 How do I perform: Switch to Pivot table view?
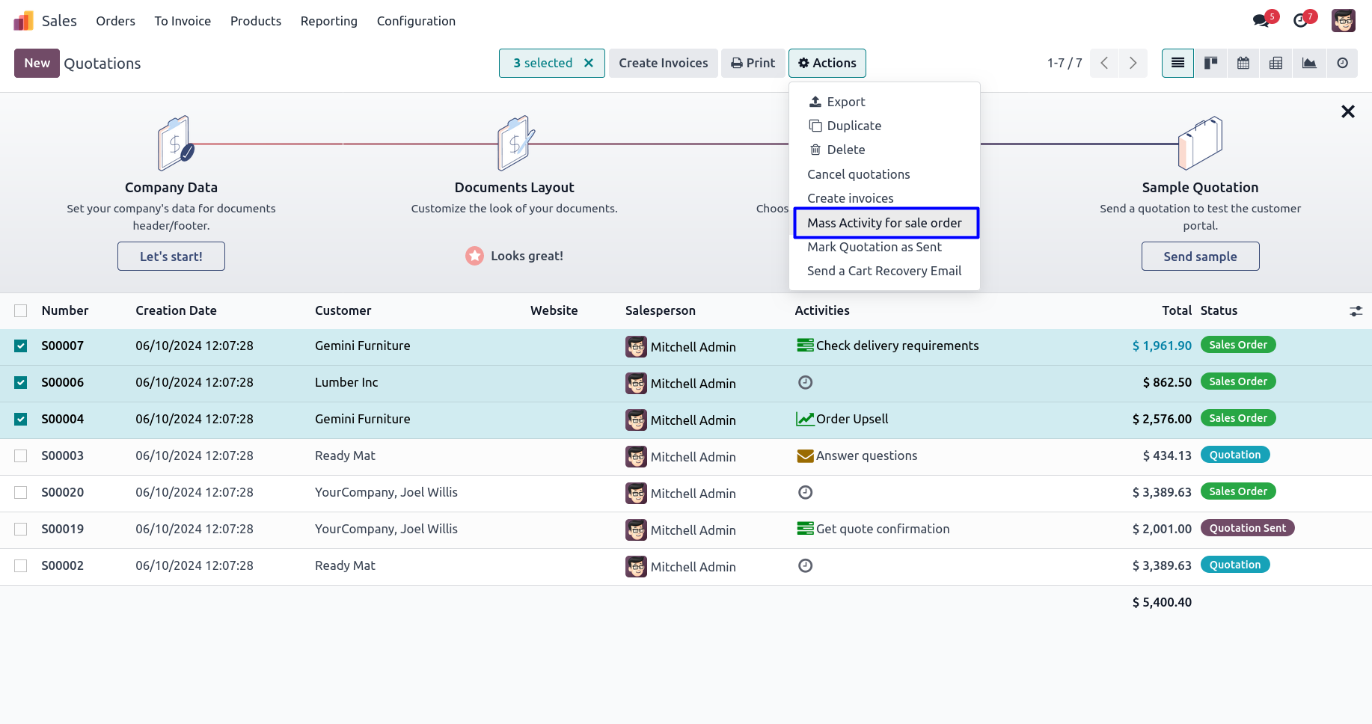1276,63
